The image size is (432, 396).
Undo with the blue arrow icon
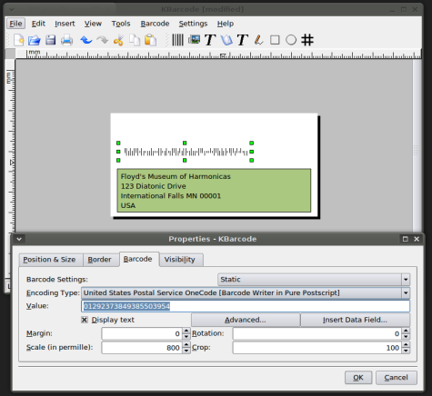pyautogui.click(x=86, y=40)
